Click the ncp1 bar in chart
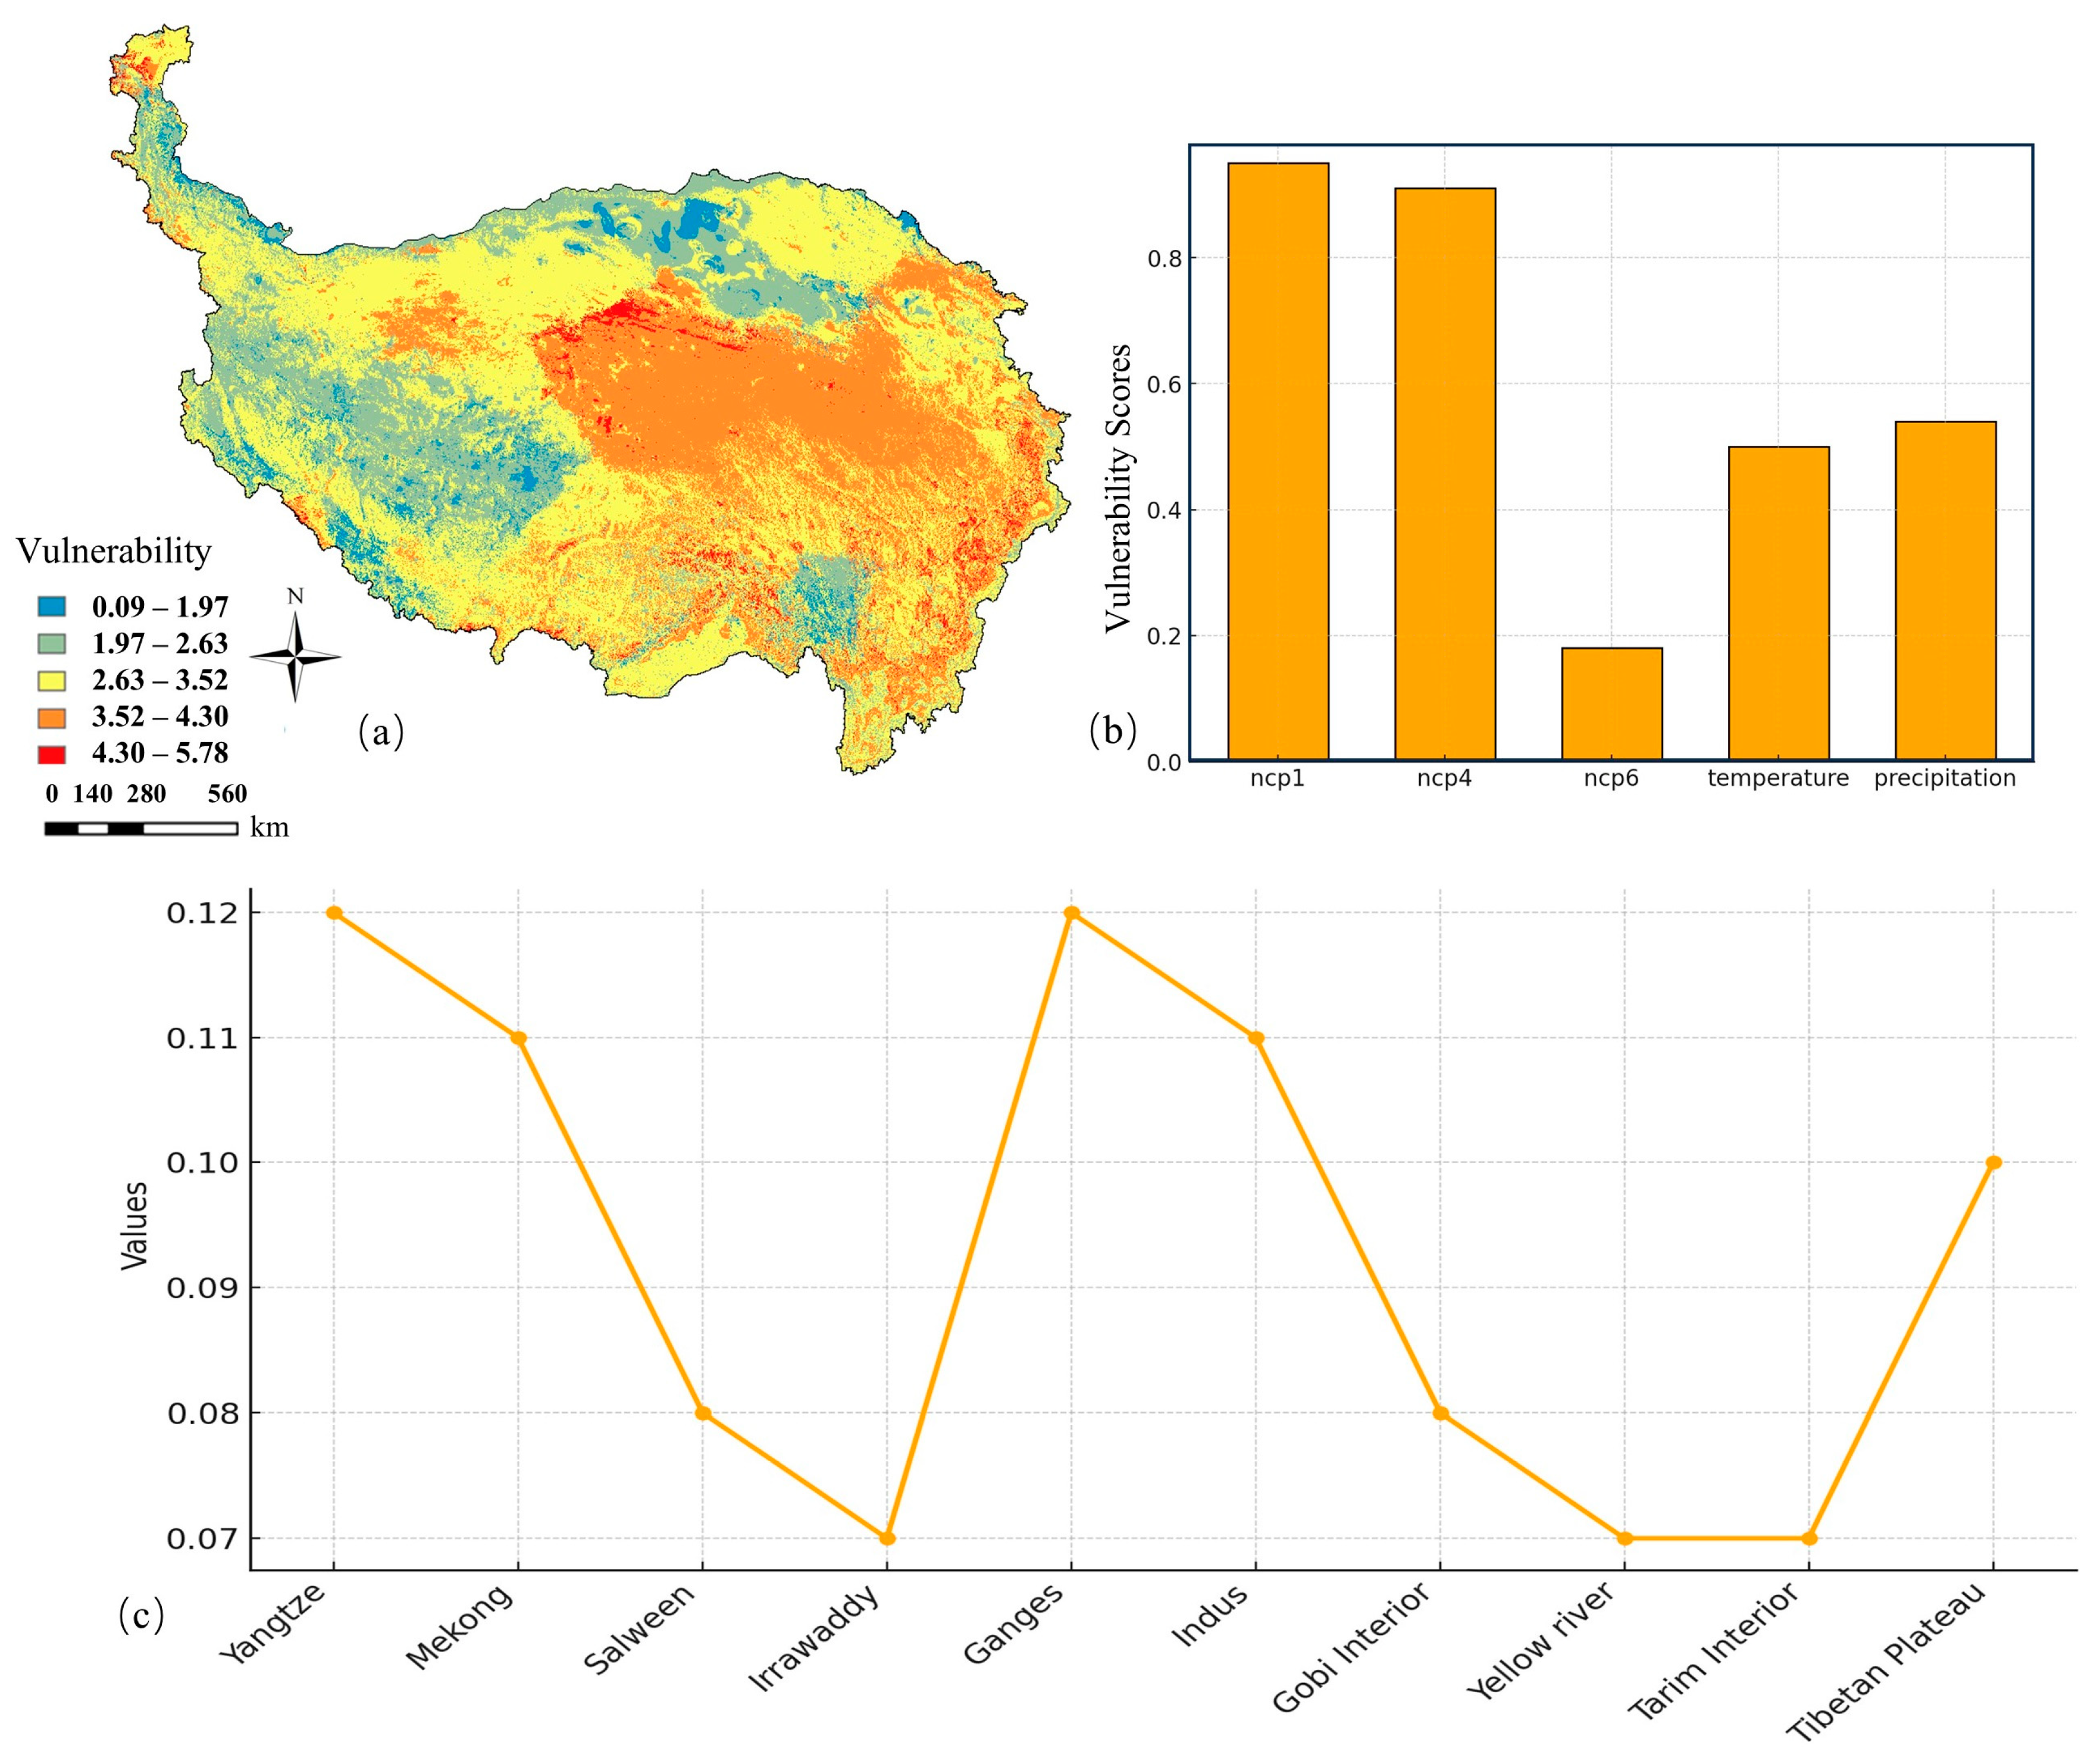The image size is (2097, 1764). click(x=1277, y=461)
